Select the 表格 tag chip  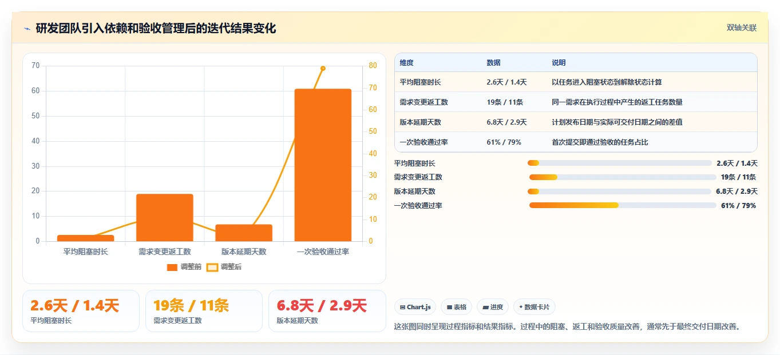tap(456, 307)
